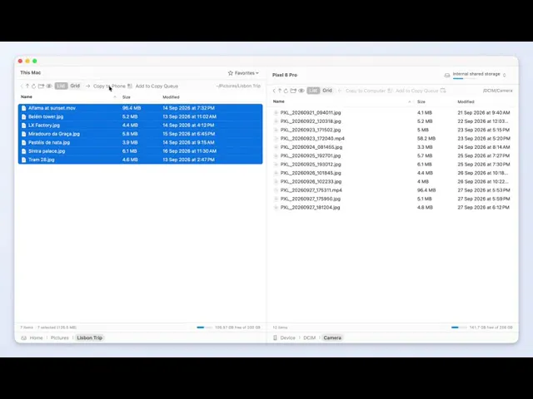Image resolution: width=533 pixels, height=399 pixels.
Task: Refresh the This Mac file list
Action: [x=33, y=86]
